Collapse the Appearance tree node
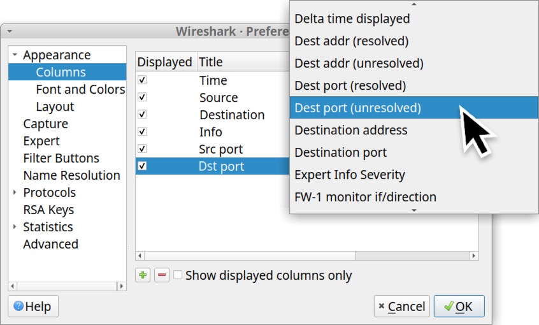539x325 pixels. click(15, 55)
